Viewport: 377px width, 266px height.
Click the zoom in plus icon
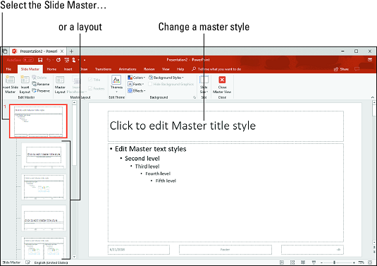(354, 262)
